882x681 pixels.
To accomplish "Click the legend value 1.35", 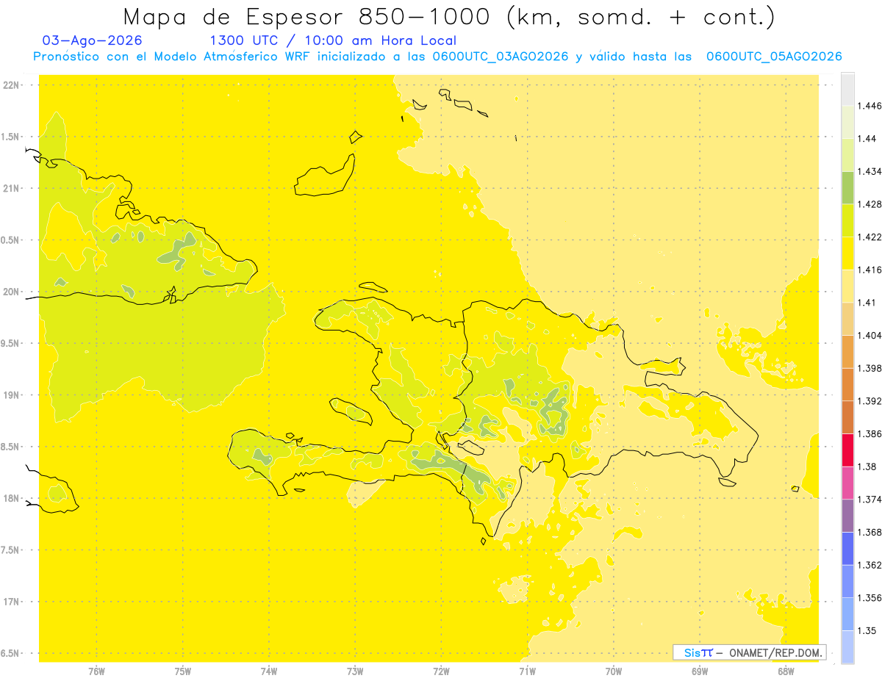I will 867,630.
